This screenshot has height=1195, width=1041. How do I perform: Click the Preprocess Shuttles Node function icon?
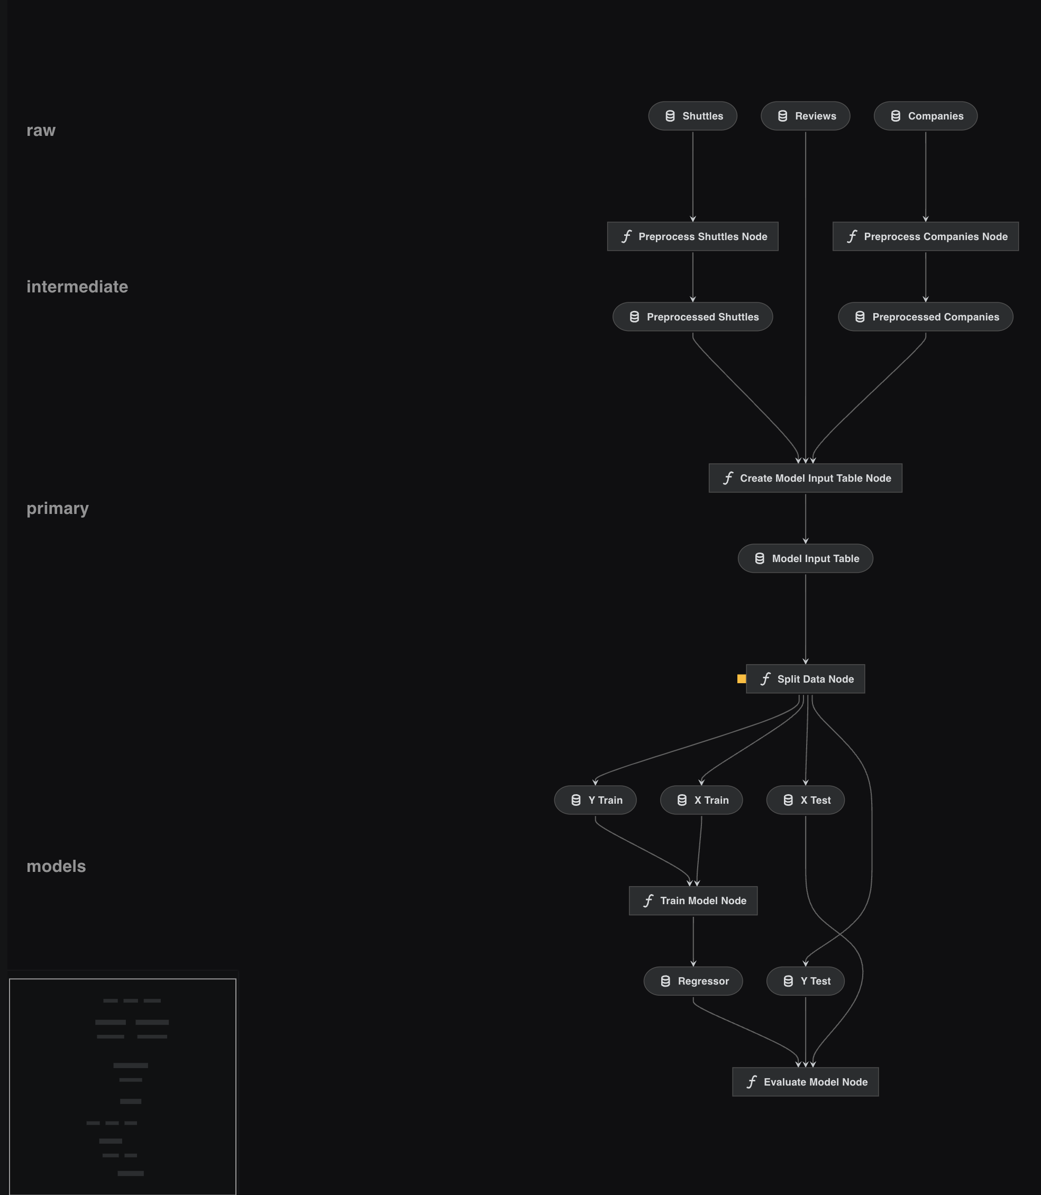point(626,236)
